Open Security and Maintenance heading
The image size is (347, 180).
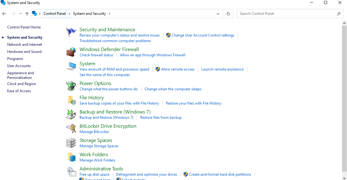[x=107, y=29]
